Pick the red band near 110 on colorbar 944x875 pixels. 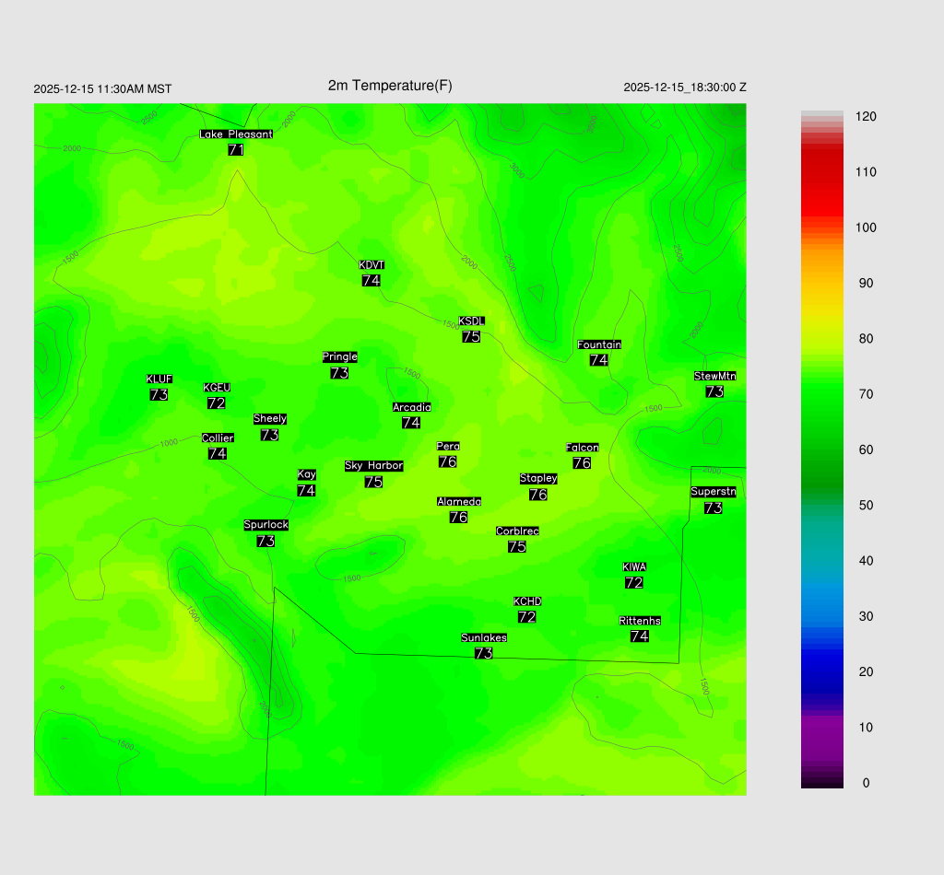click(x=821, y=172)
